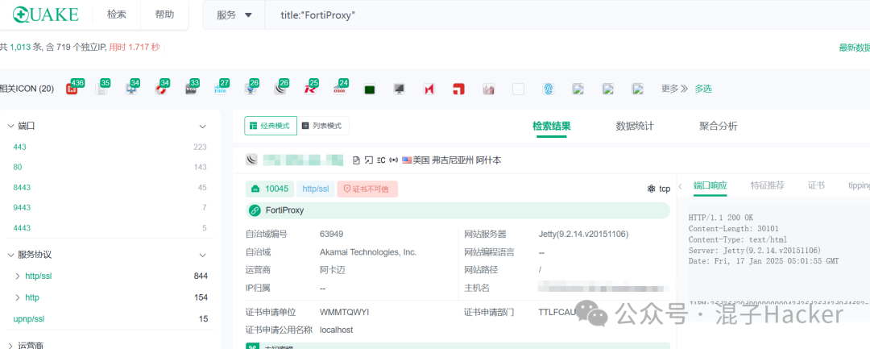Click the green link icon beside FortiProxy
The width and height of the screenshot is (870, 349).
[x=255, y=211]
